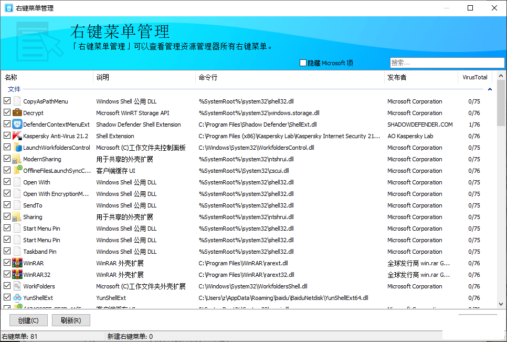Click the Taskband Pin file icon
This screenshot has width=507, height=342.
17,252
